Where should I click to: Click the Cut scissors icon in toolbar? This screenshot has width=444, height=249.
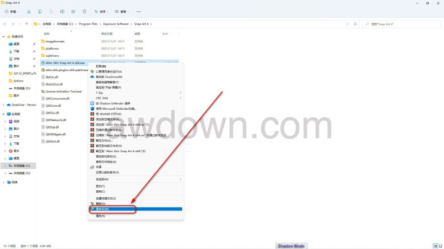(29, 11)
